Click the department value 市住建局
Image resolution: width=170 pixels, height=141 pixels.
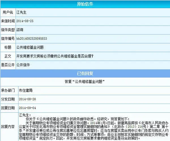25,90
